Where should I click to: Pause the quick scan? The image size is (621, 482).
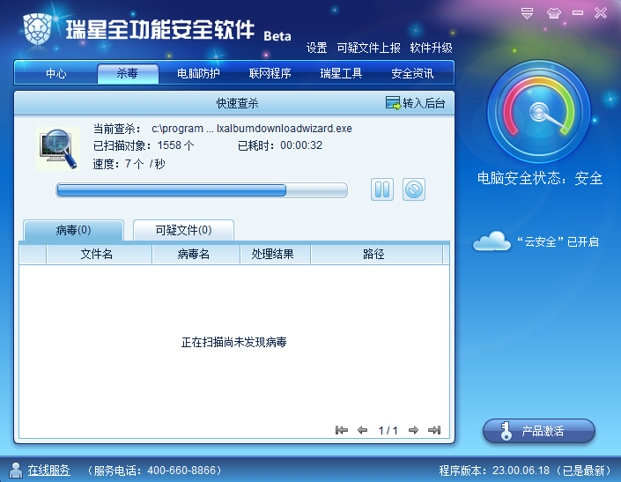382,189
